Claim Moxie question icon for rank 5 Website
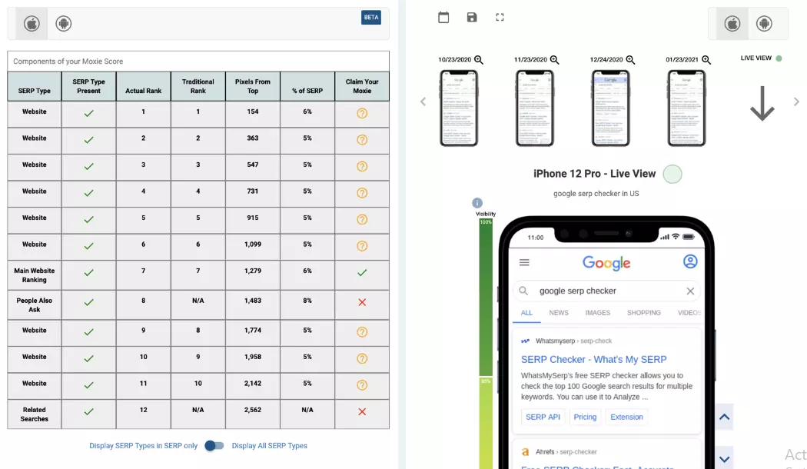The image size is (807, 469). (x=362, y=219)
